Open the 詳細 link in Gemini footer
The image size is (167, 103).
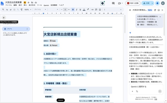[x=156, y=99]
